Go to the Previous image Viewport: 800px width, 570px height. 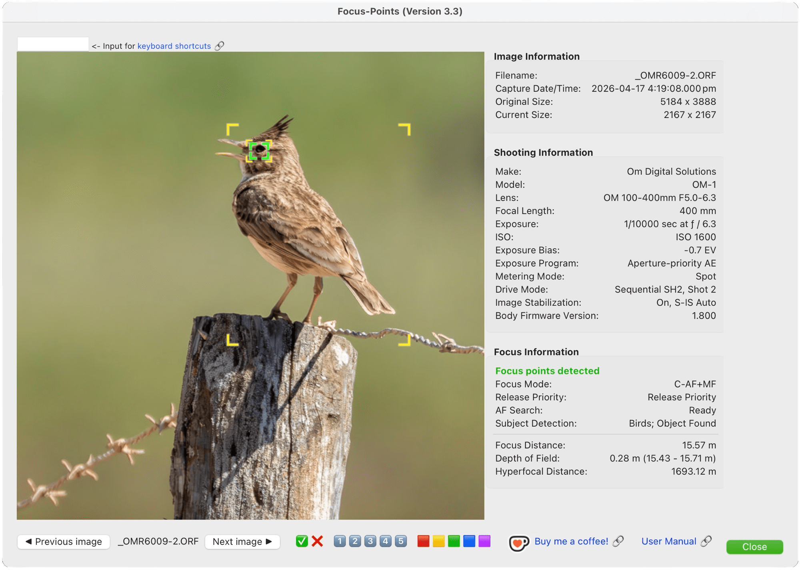(x=64, y=542)
